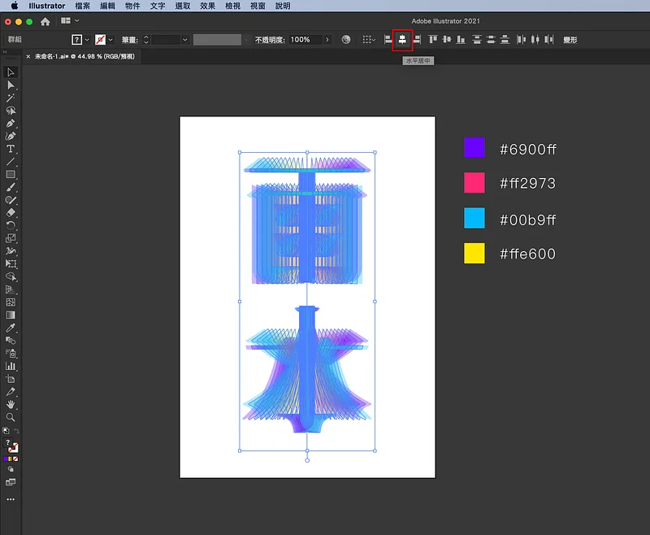Screen dimensions: 650x535
Task: Select the Symbol Sprayer tool
Action: click(11, 354)
